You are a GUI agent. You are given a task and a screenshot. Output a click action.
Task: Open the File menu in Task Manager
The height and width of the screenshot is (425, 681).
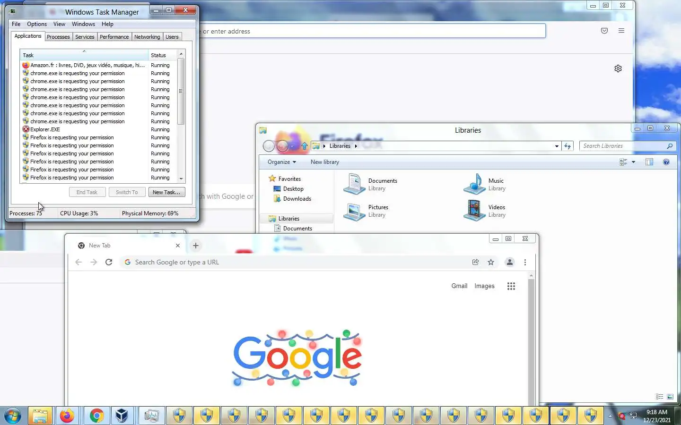coord(16,24)
